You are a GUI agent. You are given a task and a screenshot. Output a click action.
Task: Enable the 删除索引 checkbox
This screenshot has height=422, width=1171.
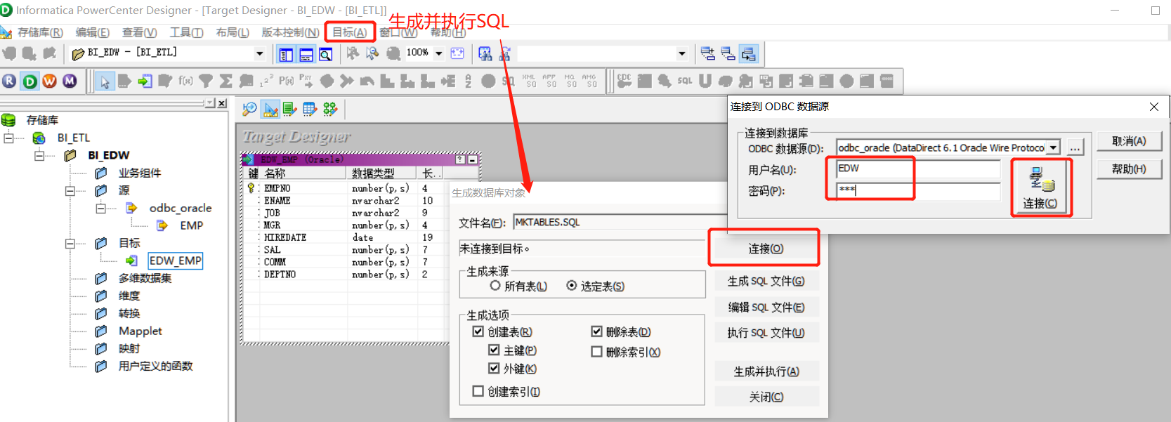point(597,352)
